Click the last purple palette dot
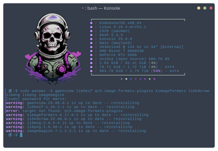This screenshot has width=218, height=151. pyautogui.click(x=154, y=79)
